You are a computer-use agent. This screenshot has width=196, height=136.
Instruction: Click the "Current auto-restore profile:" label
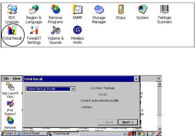[100, 101]
